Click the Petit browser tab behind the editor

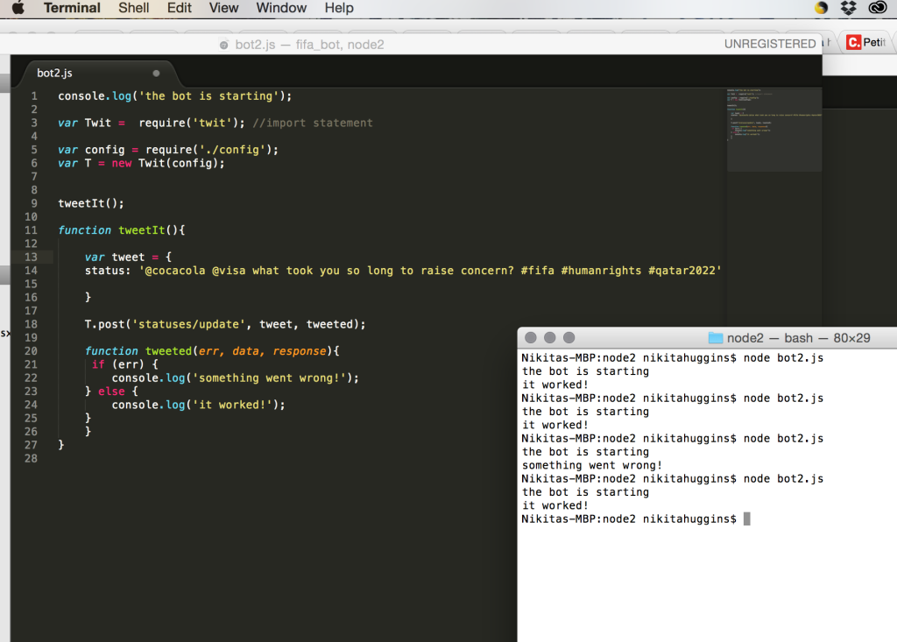point(869,42)
